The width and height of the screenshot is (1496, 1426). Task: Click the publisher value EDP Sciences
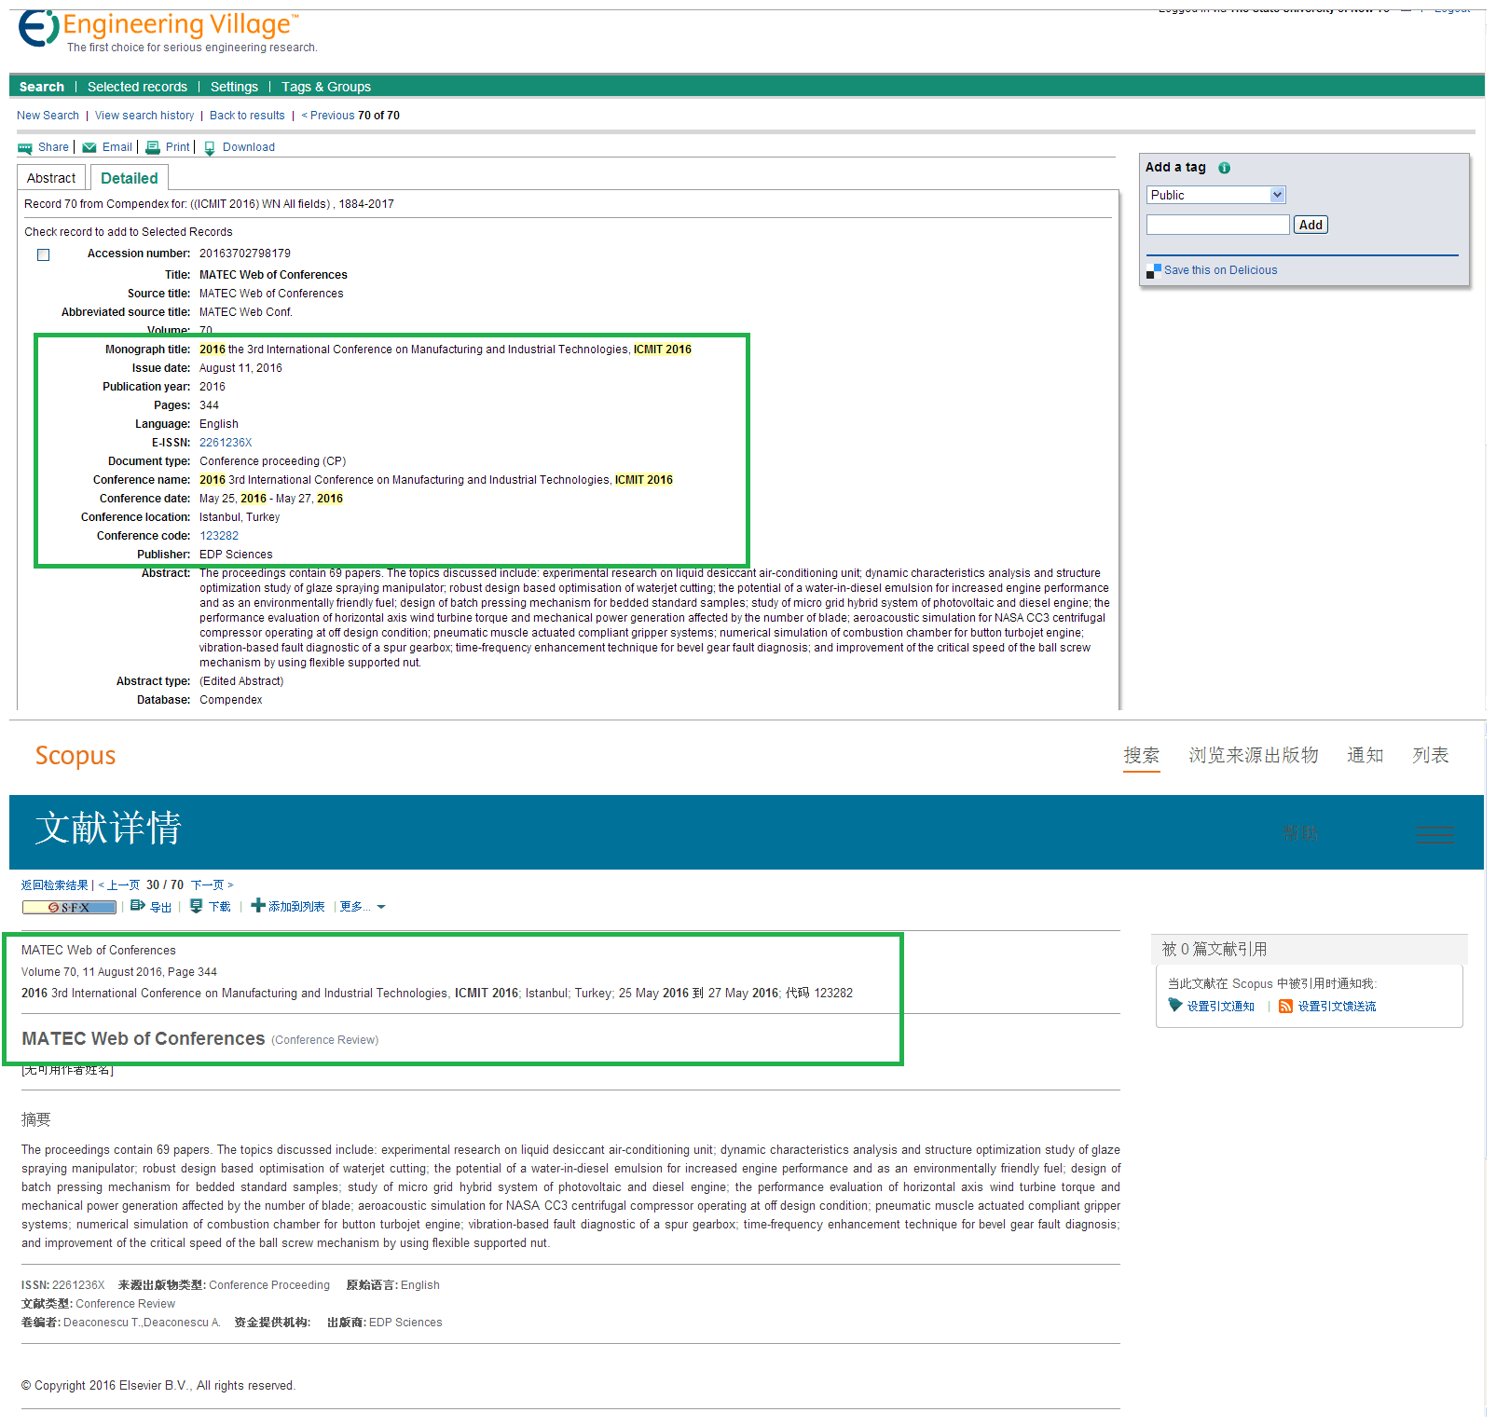(x=236, y=555)
